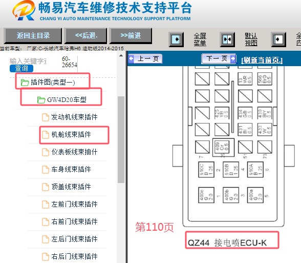Screen dimensions: 301x263
Task: Click the sidebar scroll-up arrow
Action: pyautogui.click(x=121, y=56)
